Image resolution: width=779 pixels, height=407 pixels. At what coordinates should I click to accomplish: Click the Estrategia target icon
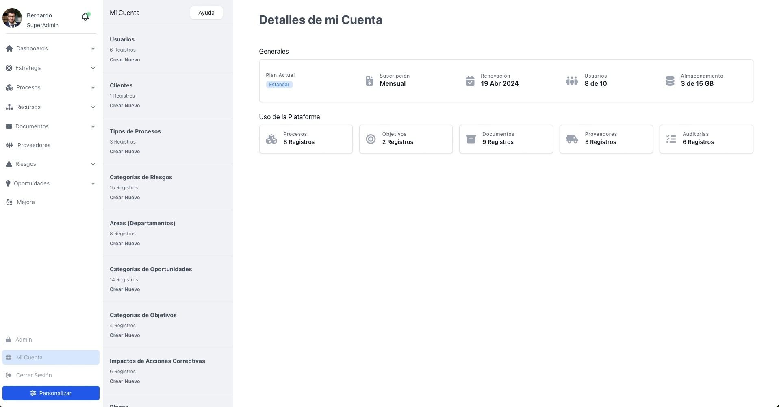click(x=9, y=68)
